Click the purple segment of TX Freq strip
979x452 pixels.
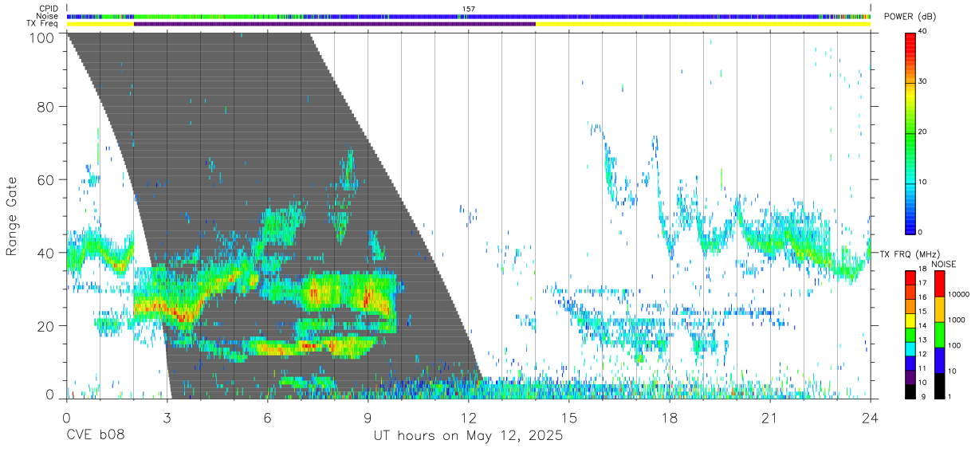335,24
